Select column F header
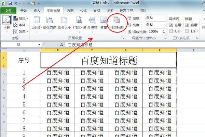Image resolution: width=205 pixels, height=137 pixels. tap(193, 50)
